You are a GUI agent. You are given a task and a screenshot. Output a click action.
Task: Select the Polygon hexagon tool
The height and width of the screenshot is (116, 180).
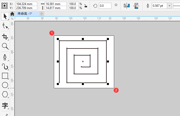click(x=5, y=94)
